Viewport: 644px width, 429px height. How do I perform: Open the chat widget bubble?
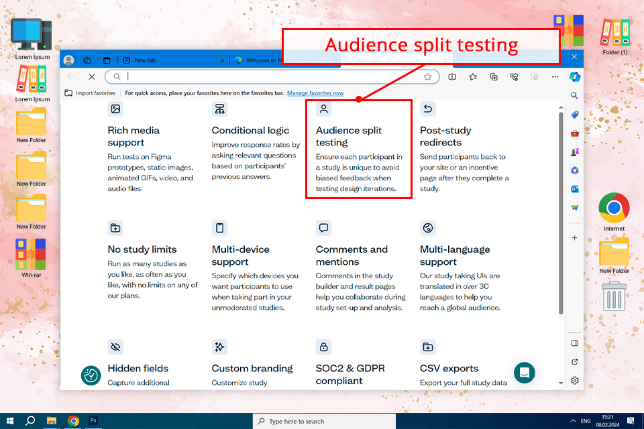[x=524, y=373]
